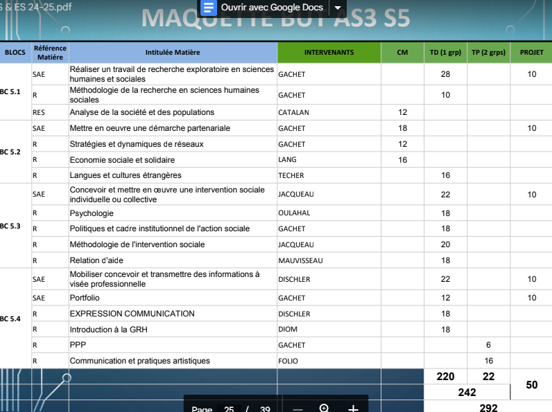552x412 pixels.
Task: Click 'Concevoir et mettre en œuvre une intervention sociale'
Action: point(167,195)
